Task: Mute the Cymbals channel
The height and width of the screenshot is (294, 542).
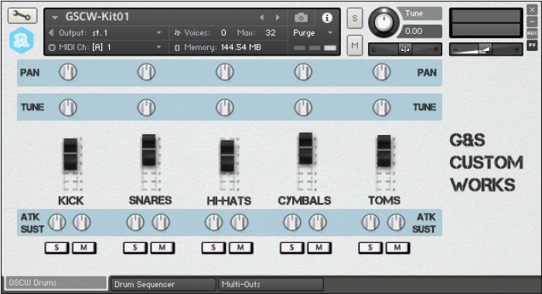Action: pyautogui.click(x=319, y=248)
